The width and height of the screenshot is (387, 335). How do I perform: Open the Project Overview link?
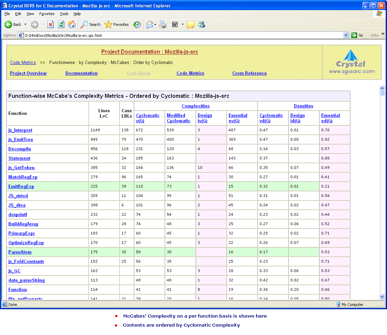(x=28, y=73)
